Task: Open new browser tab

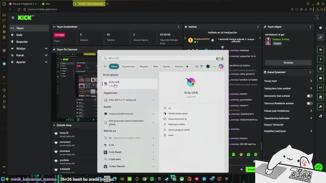Action: pyautogui.click(x=107, y=4)
